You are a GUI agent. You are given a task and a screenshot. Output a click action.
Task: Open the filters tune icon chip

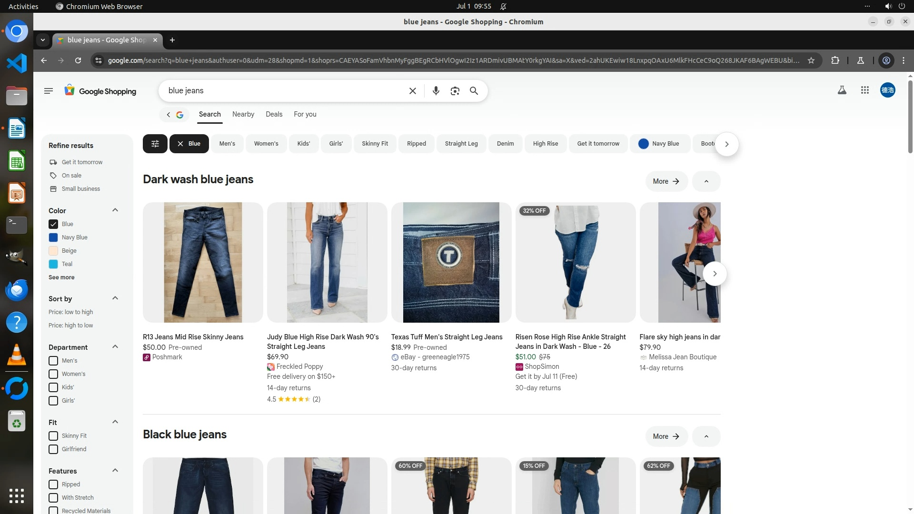click(x=155, y=144)
